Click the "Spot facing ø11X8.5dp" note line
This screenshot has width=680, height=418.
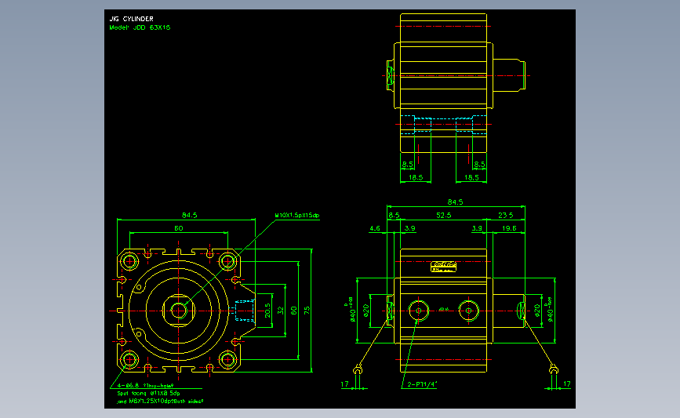click(148, 393)
